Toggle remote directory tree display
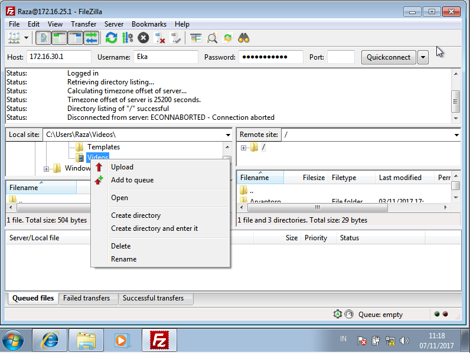The width and height of the screenshot is (470, 353). click(75, 38)
